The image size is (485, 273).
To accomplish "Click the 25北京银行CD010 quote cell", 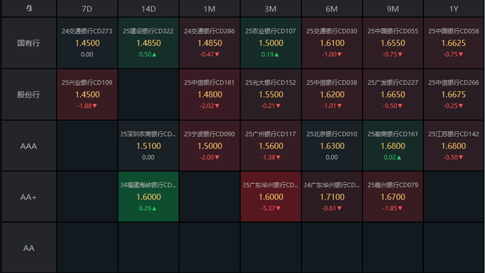I will pos(331,145).
